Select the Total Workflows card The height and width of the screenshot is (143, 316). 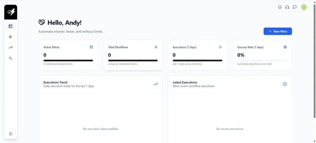pyautogui.click(x=133, y=55)
